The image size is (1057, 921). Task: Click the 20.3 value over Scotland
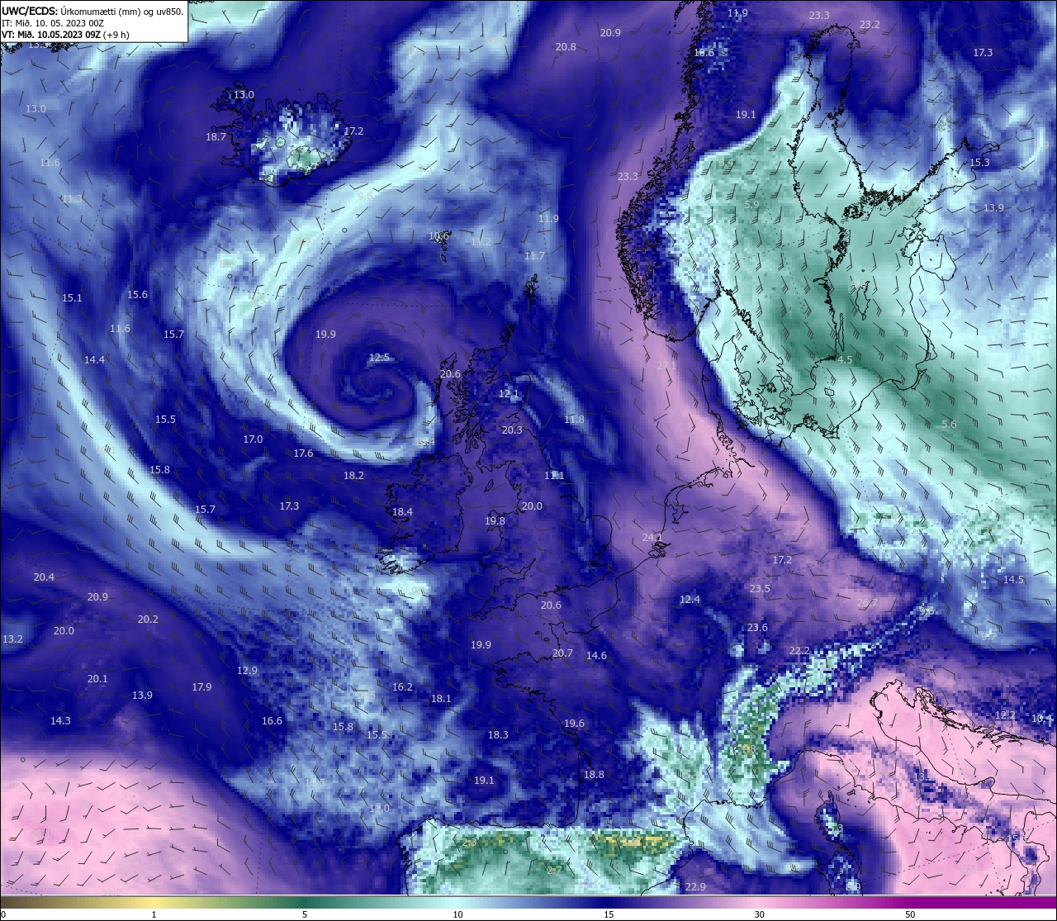[x=512, y=430]
